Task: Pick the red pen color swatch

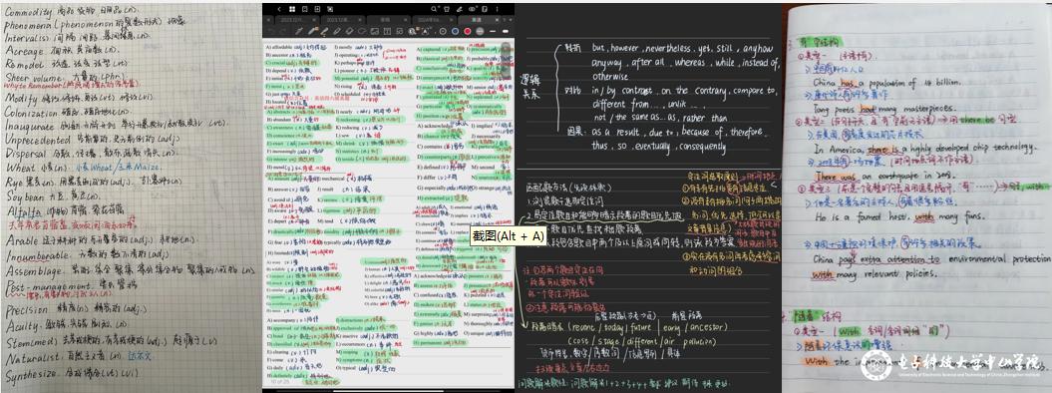Action: (468, 31)
